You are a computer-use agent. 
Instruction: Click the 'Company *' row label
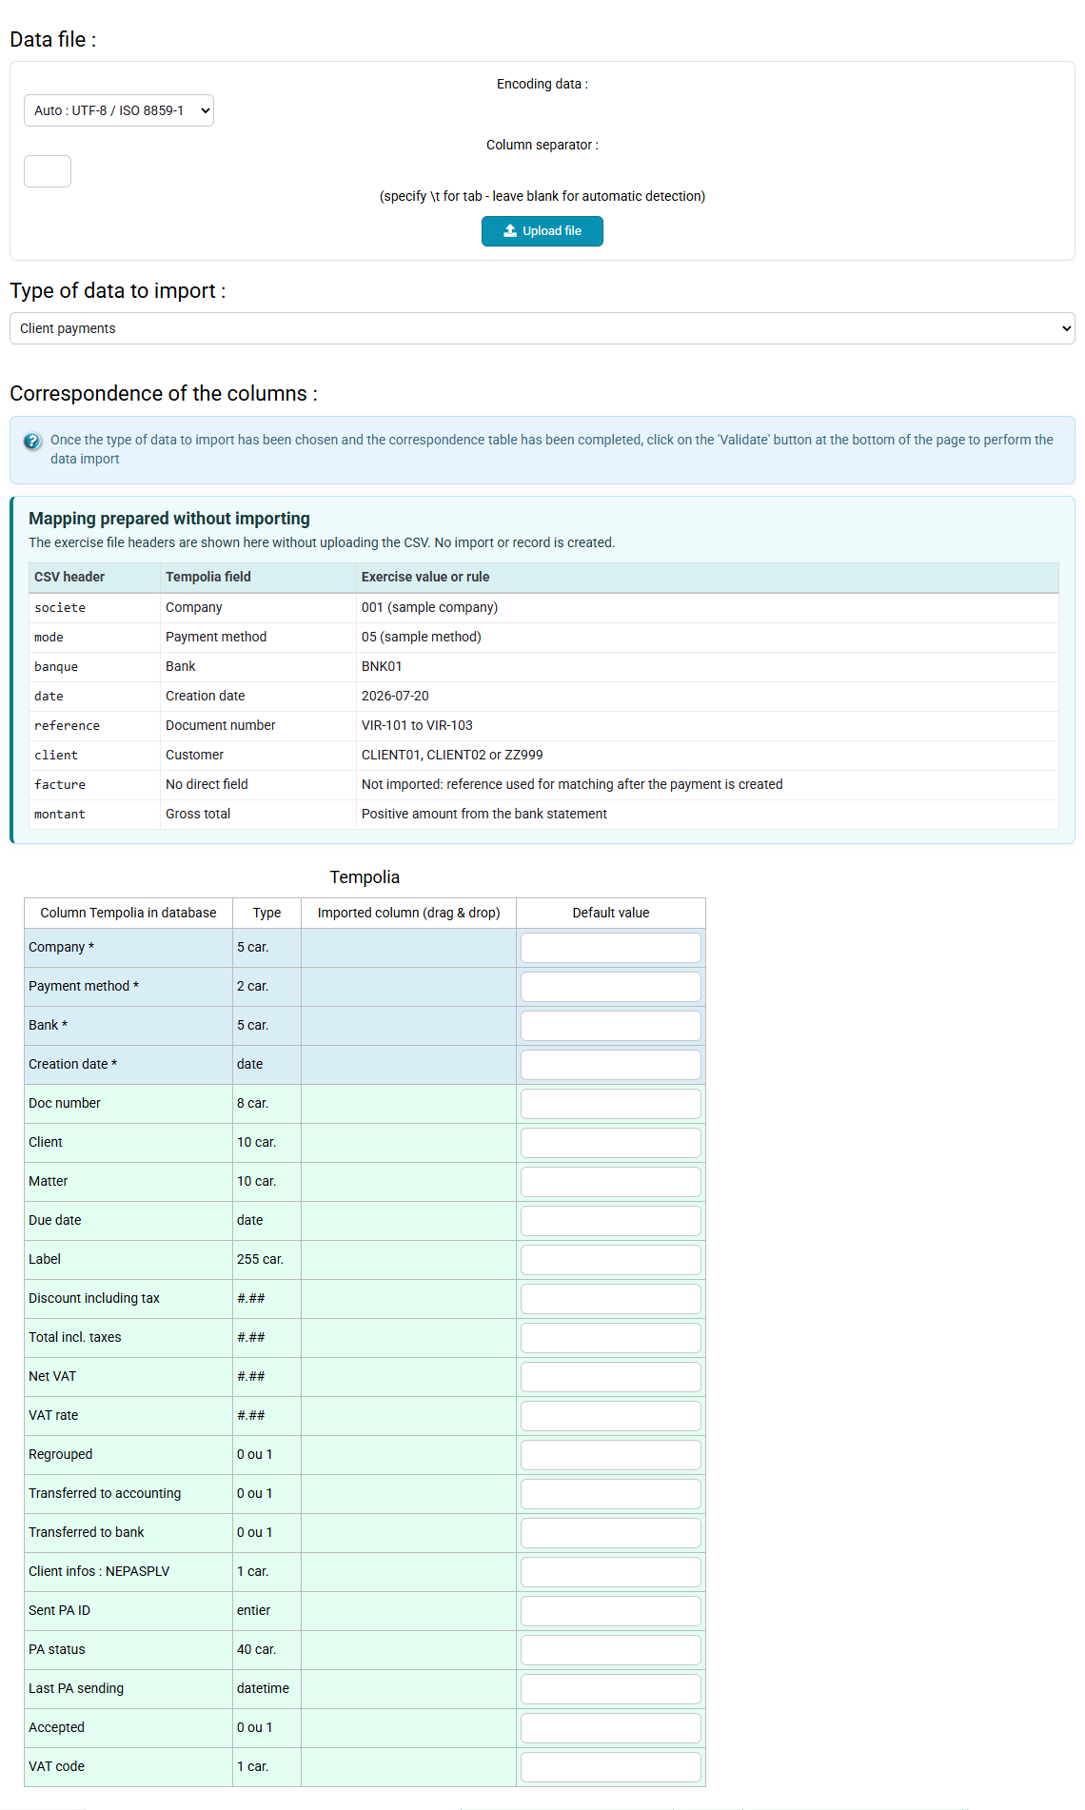pyautogui.click(x=61, y=947)
